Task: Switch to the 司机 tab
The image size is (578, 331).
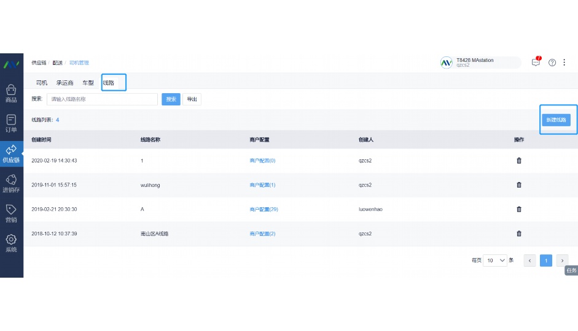Action: click(x=42, y=83)
